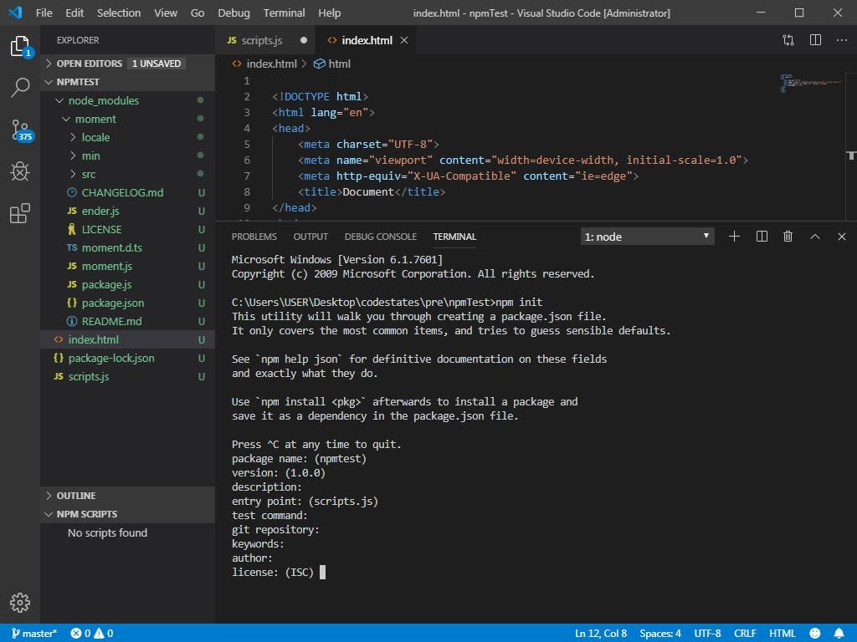857x642 pixels.
Task: Click the unsaved dot on scripts.js tab
Action: (304, 40)
